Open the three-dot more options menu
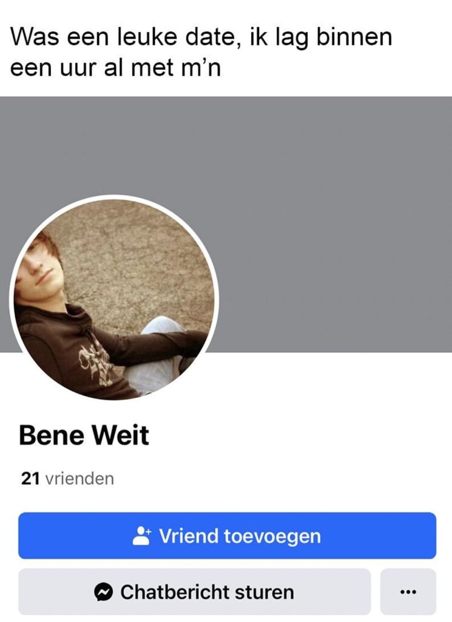The image size is (452, 622). [408, 592]
